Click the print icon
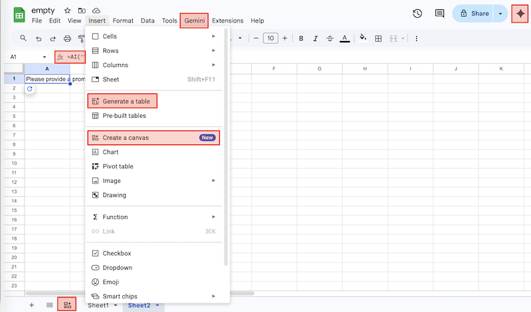The width and height of the screenshot is (531, 312). pos(68,38)
